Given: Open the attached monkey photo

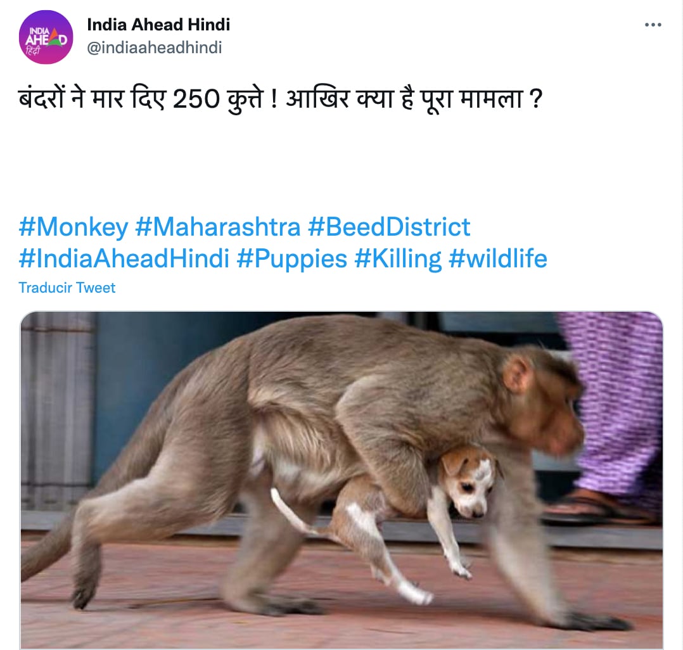Looking at the screenshot, I should point(341,480).
